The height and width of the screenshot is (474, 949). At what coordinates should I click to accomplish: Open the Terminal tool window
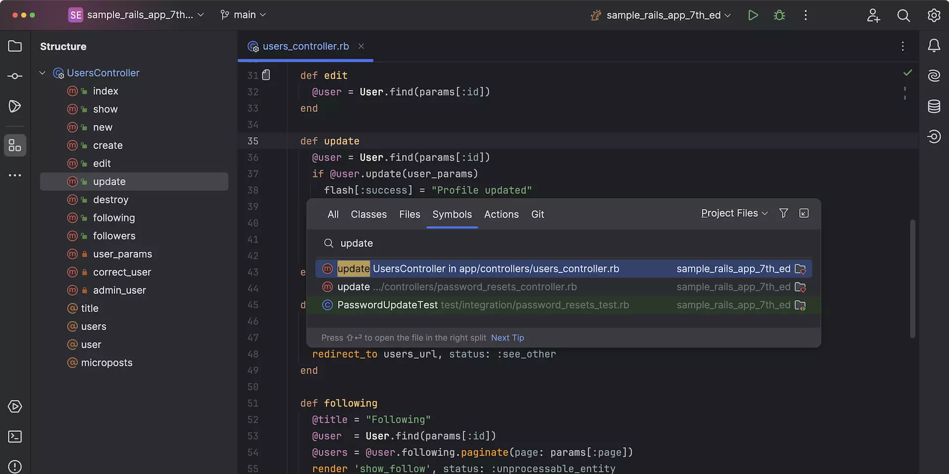click(15, 436)
